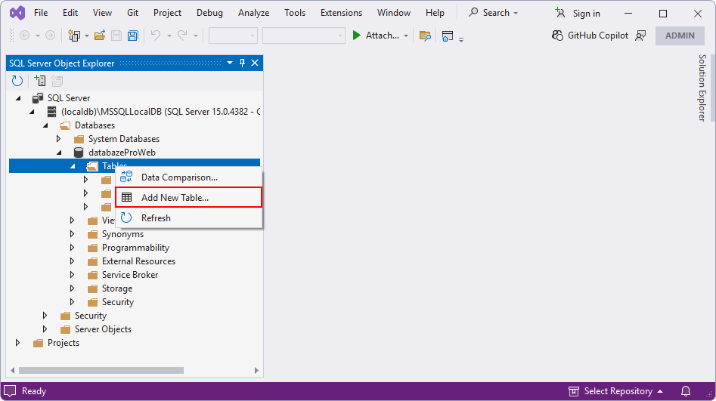716x401 pixels.
Task: Click the Save All toolbar icon
Action: click(x=132, y=35)
